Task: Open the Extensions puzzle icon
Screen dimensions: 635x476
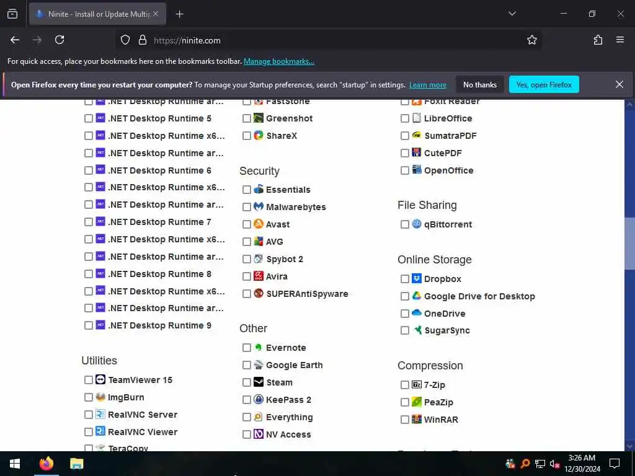Action: click(598, 40)
